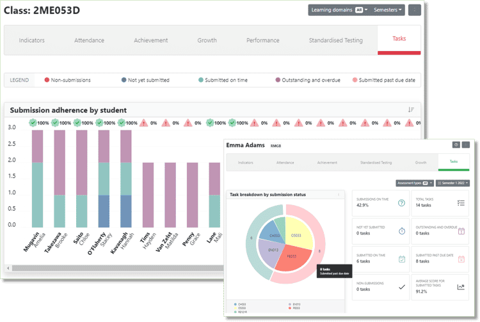Click the calendar cross icon on Submitted past due date

click(x=461, y=259)
